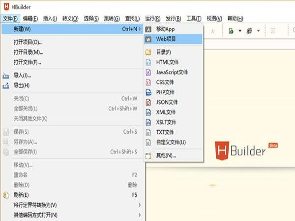Choose the 移动App icon in the submenu
Viewport: 295px width, 221px height.
click(x=148, y=29)
